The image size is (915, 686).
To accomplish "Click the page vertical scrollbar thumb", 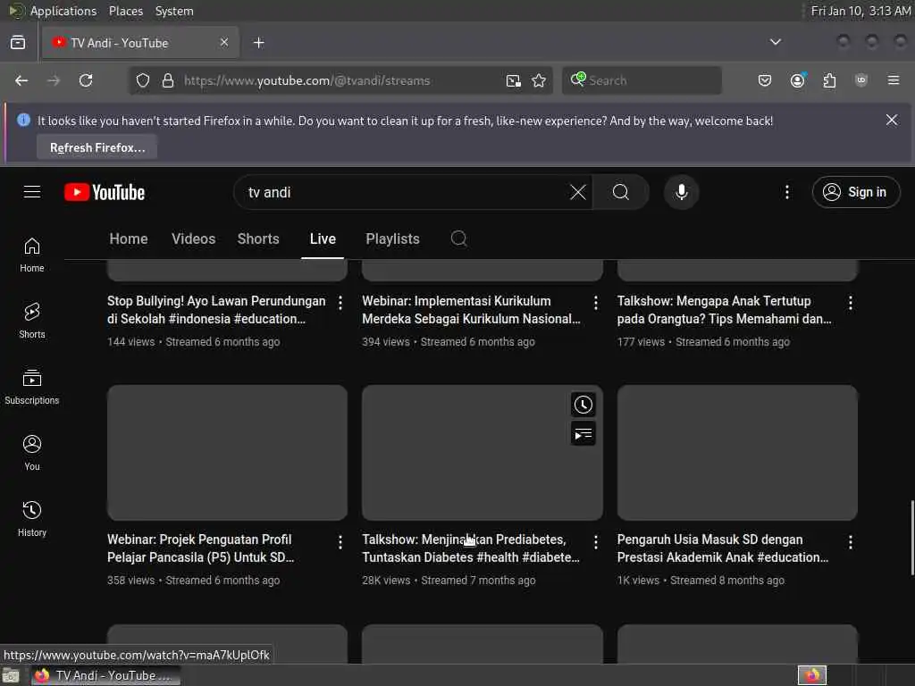I will 912,537.
